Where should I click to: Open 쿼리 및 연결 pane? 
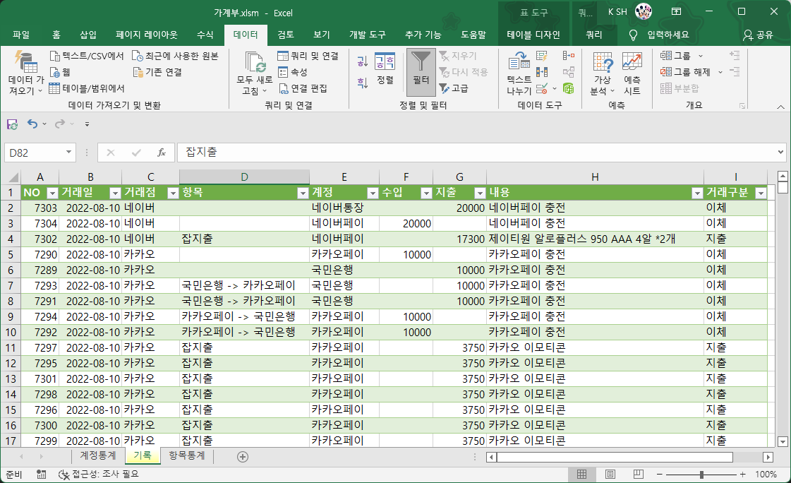point(308,56)
